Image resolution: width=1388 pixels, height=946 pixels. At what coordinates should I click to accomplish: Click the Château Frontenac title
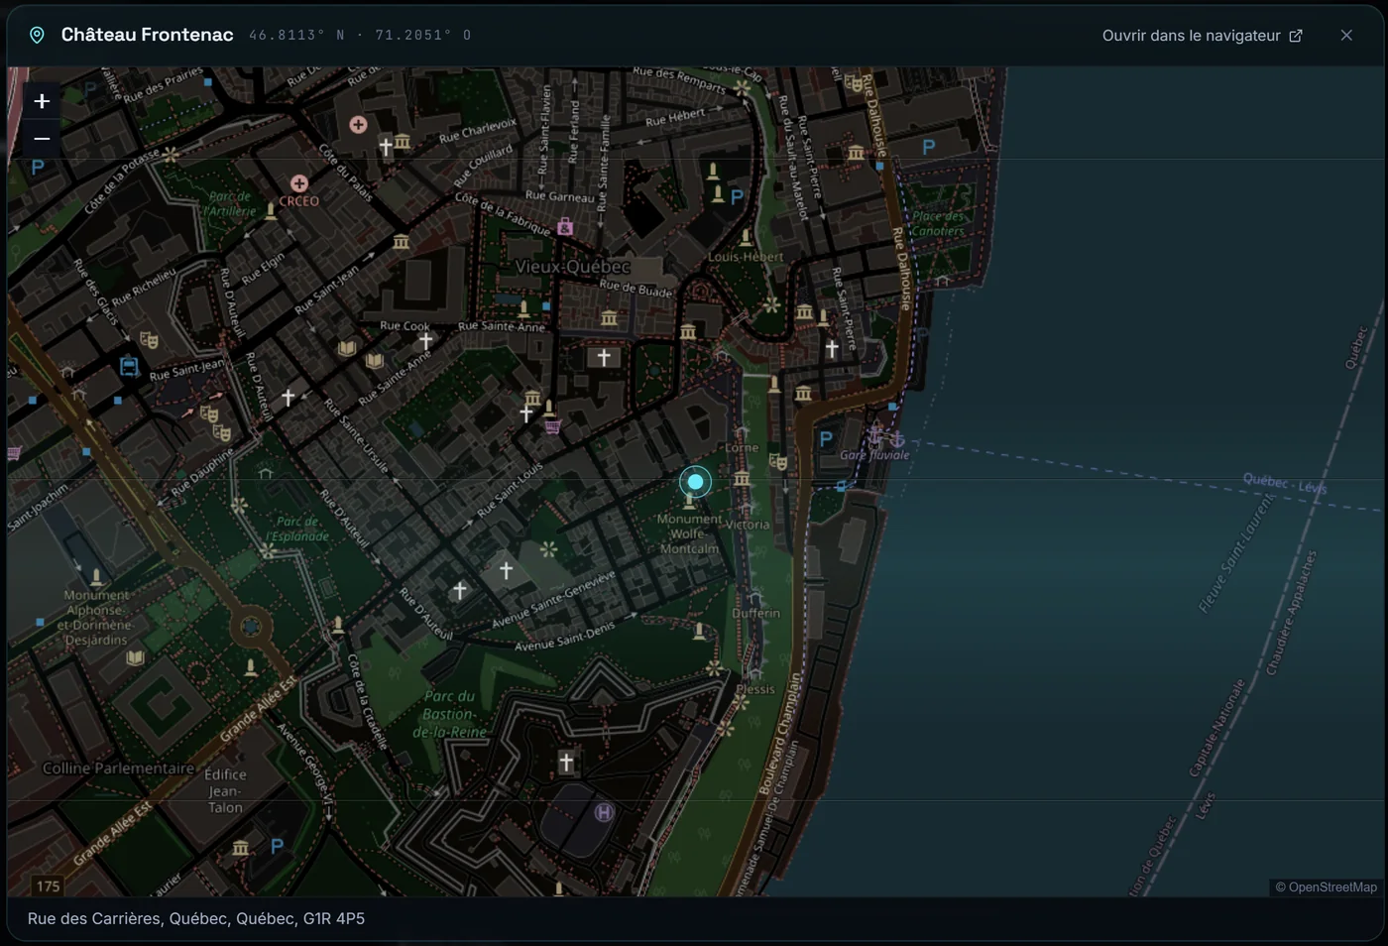[x=148, y=35]
